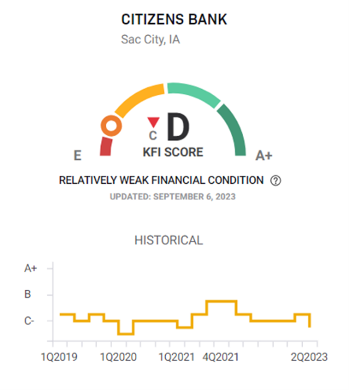Click the orange circle gauge marker

[111, 126]
